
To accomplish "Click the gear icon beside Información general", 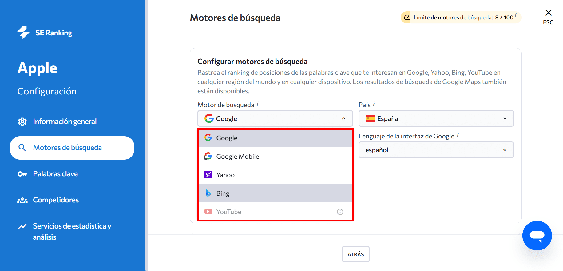I will 22,122.
